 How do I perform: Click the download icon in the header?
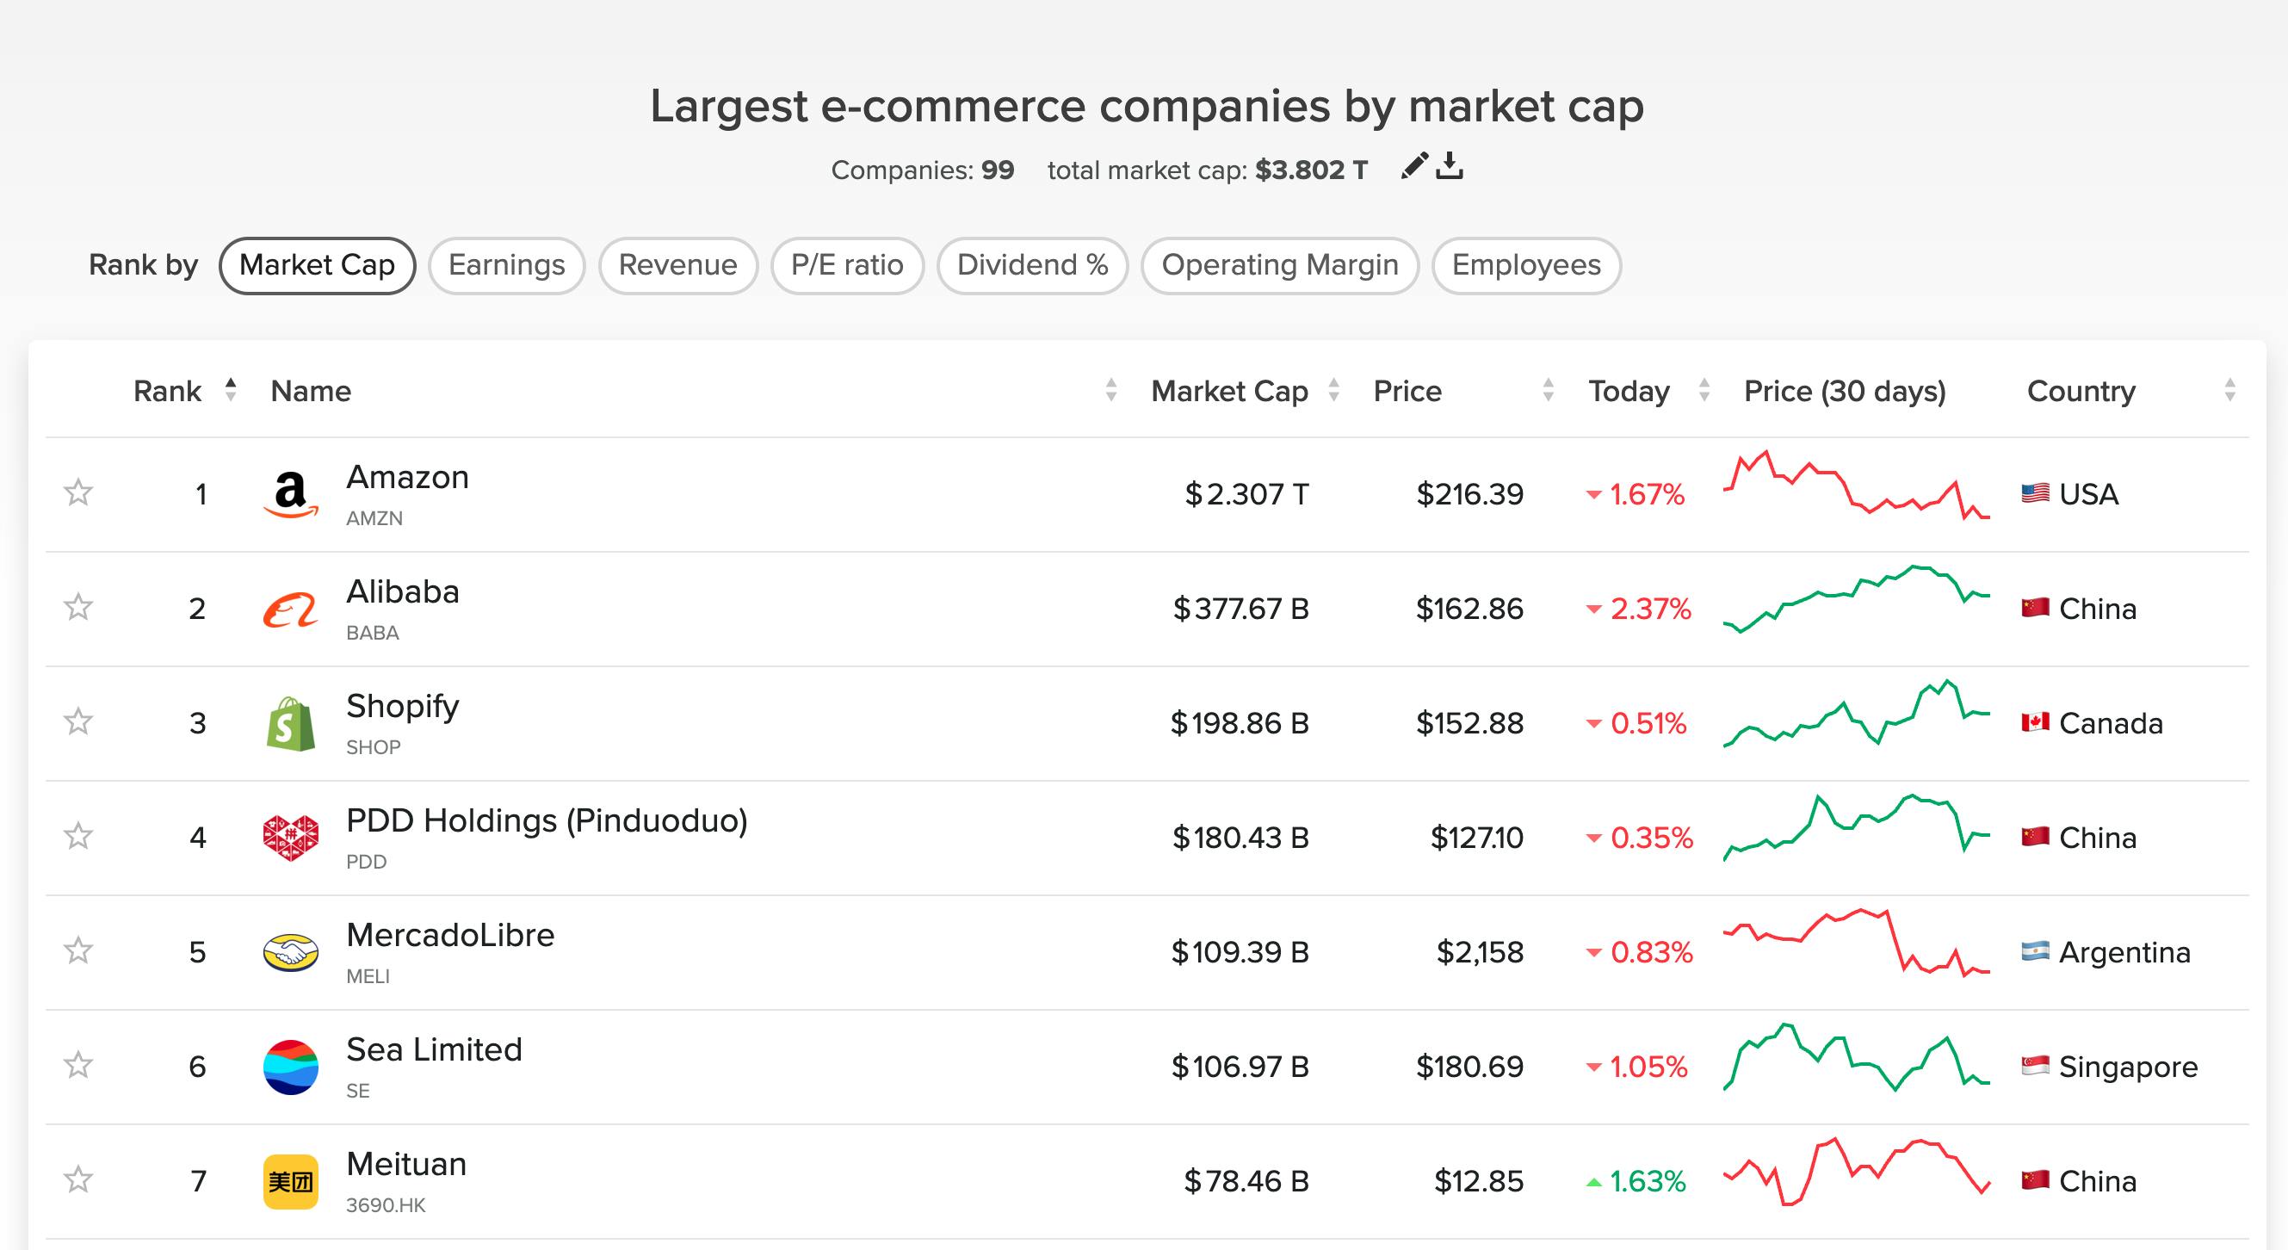pyautogui.click(x=1453, y=166)
